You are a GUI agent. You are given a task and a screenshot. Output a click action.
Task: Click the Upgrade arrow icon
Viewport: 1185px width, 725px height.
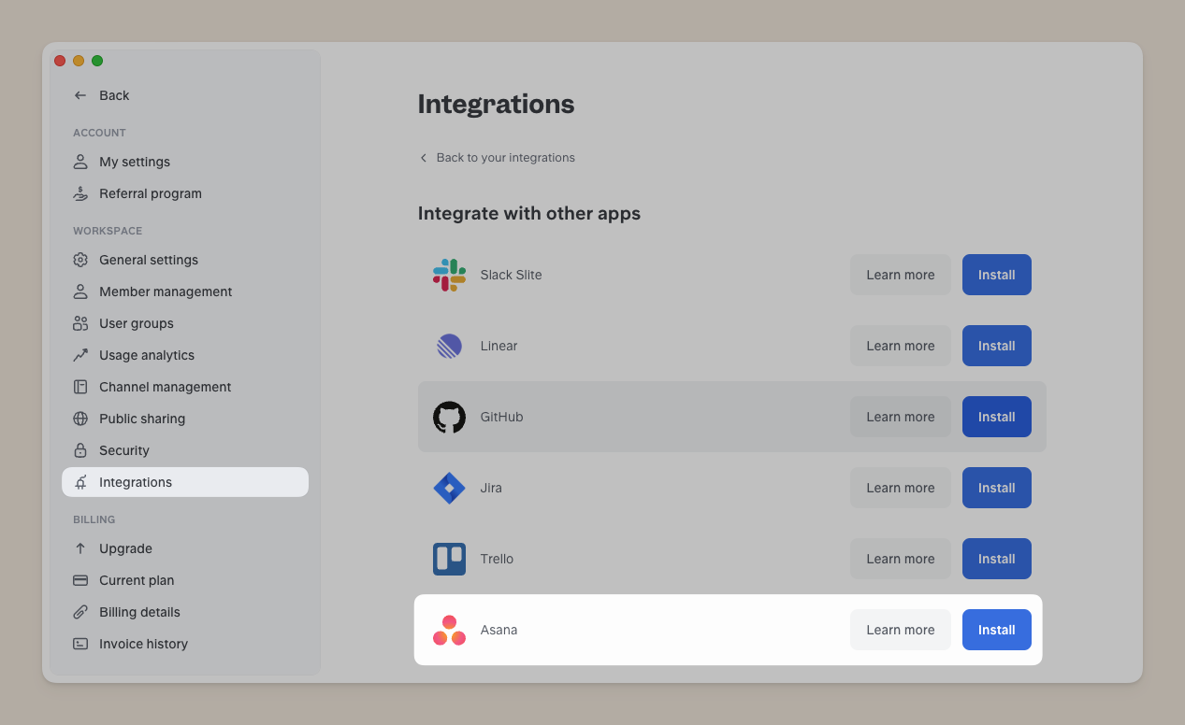point(80,548)
